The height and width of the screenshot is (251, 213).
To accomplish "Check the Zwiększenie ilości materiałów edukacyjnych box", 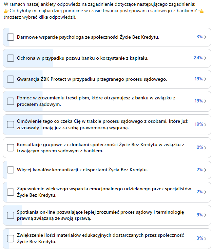I will [11, 238].
